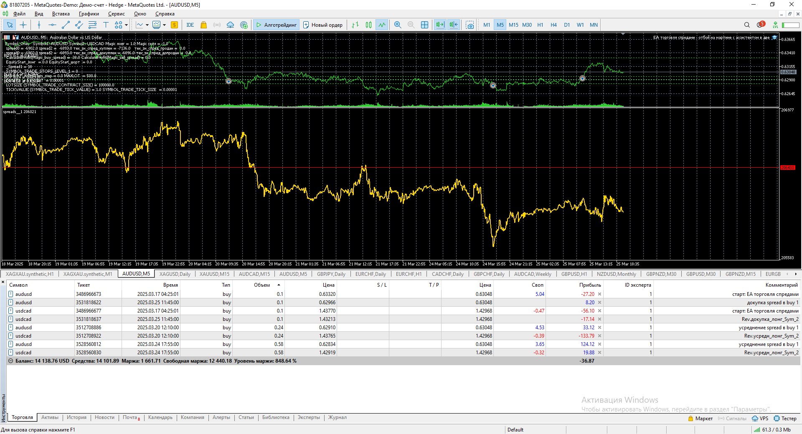Click the tile windows grid icon

[424, 25]
